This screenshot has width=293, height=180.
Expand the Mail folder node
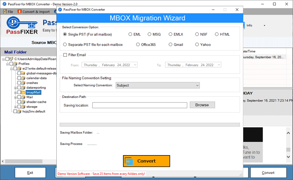click(x=15, y=97)
